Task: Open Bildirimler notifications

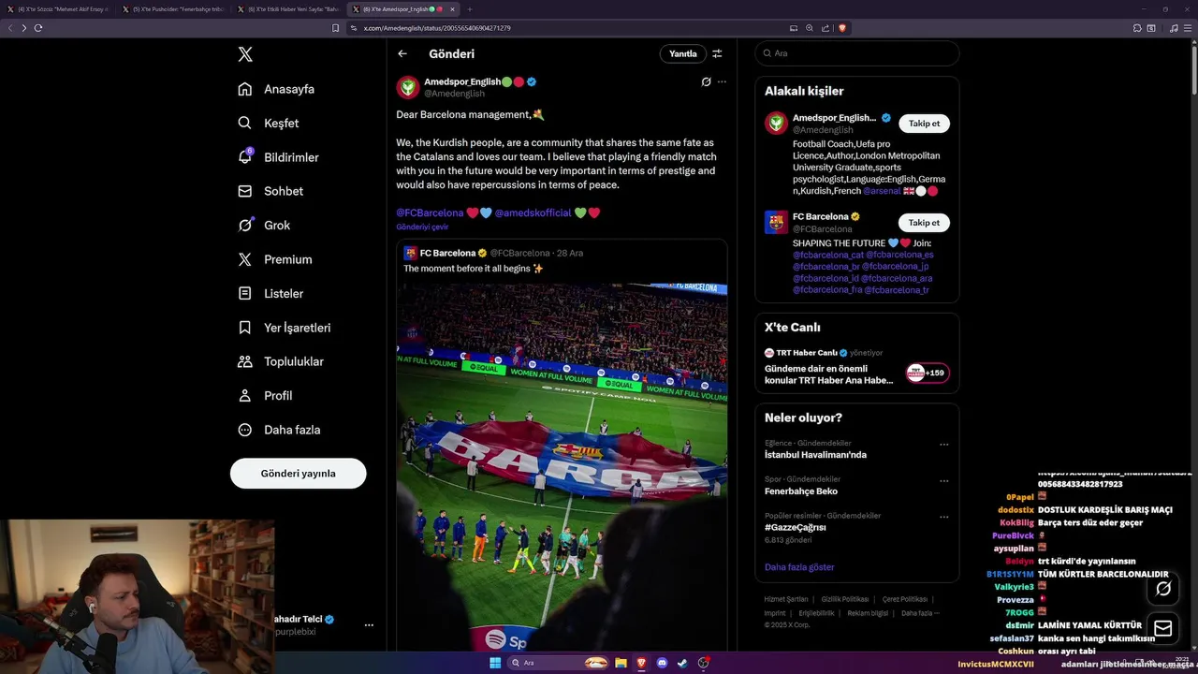Action: [278, 157]
